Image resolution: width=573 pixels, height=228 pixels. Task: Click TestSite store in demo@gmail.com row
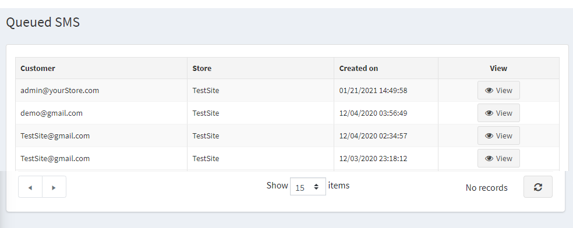pos(206,113)
